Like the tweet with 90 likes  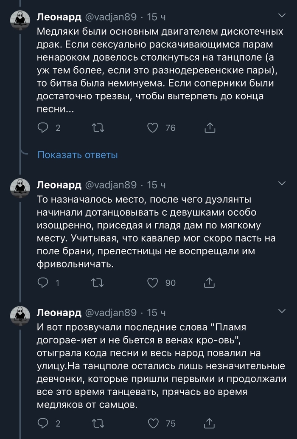click(152, 282)
